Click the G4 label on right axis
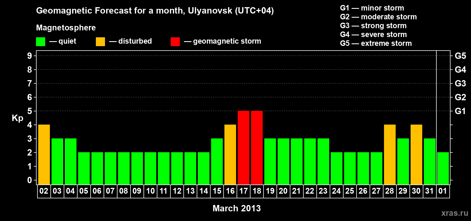Screen dimensions: 471x221 coord(460,70)
